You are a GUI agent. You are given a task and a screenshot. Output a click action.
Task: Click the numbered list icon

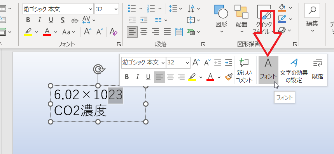(x=150, y=9)
